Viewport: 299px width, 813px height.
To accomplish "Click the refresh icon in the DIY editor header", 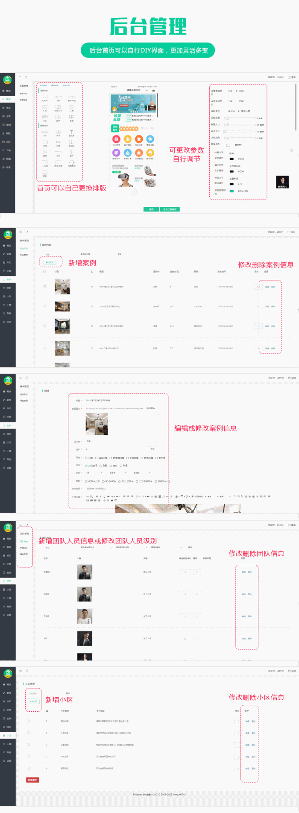I will tap(26, 77).
